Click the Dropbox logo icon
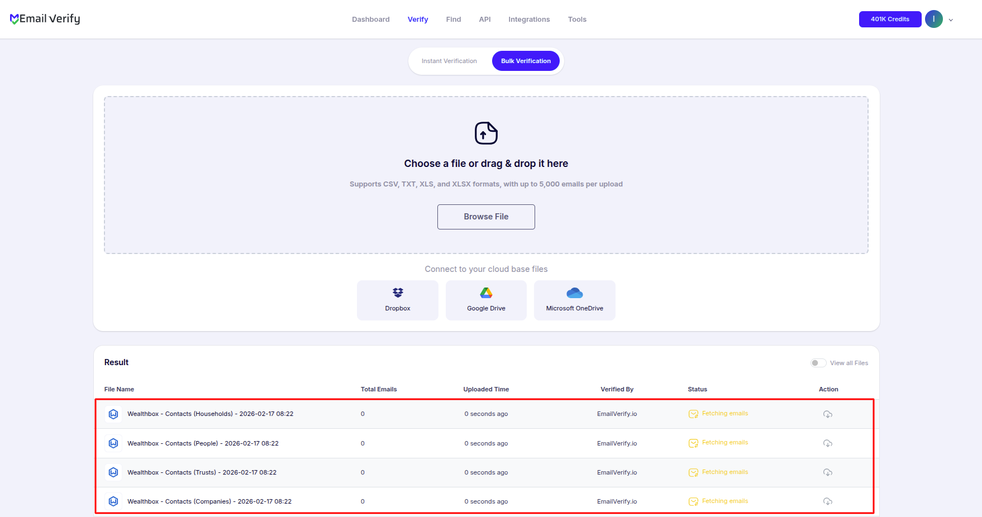 (x=398, y=293)
